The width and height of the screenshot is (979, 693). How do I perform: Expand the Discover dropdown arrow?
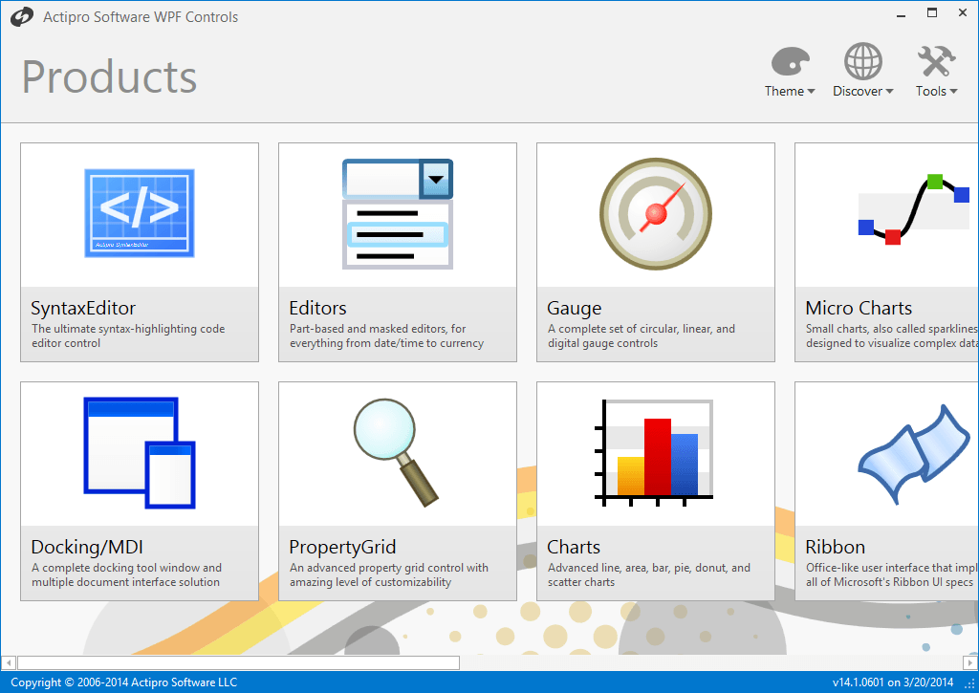point(889,92)
